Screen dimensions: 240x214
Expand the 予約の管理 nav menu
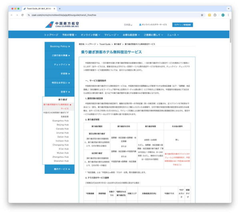[x=70, y=35]
